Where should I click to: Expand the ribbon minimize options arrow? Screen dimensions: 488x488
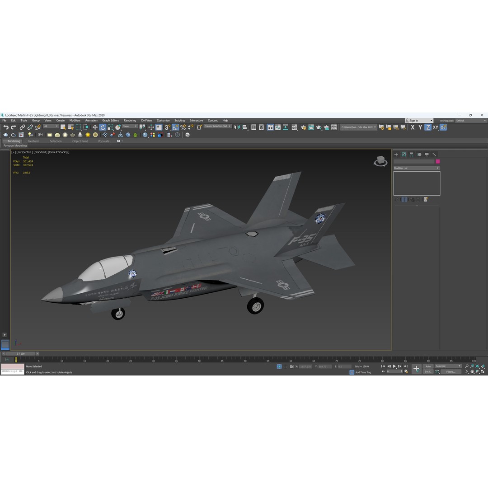122,141
